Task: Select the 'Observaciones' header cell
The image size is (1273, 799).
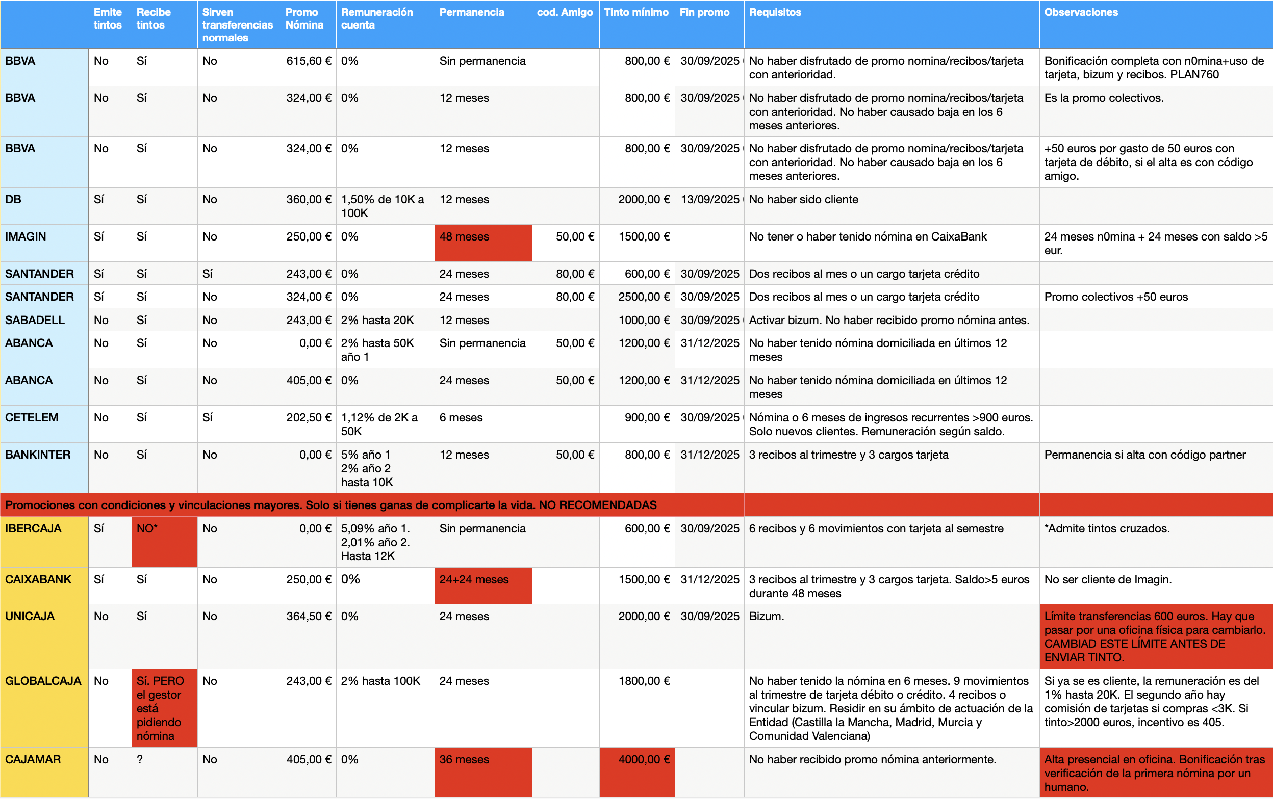Action: [1156, 24]
